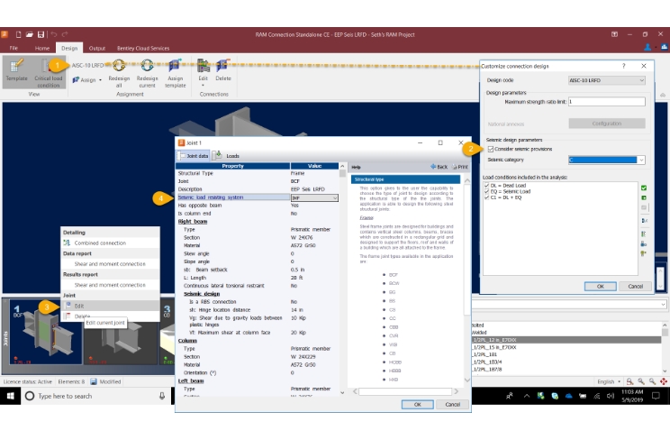Click the Save icon in title bar
The image size is (670, 440).
41,34
